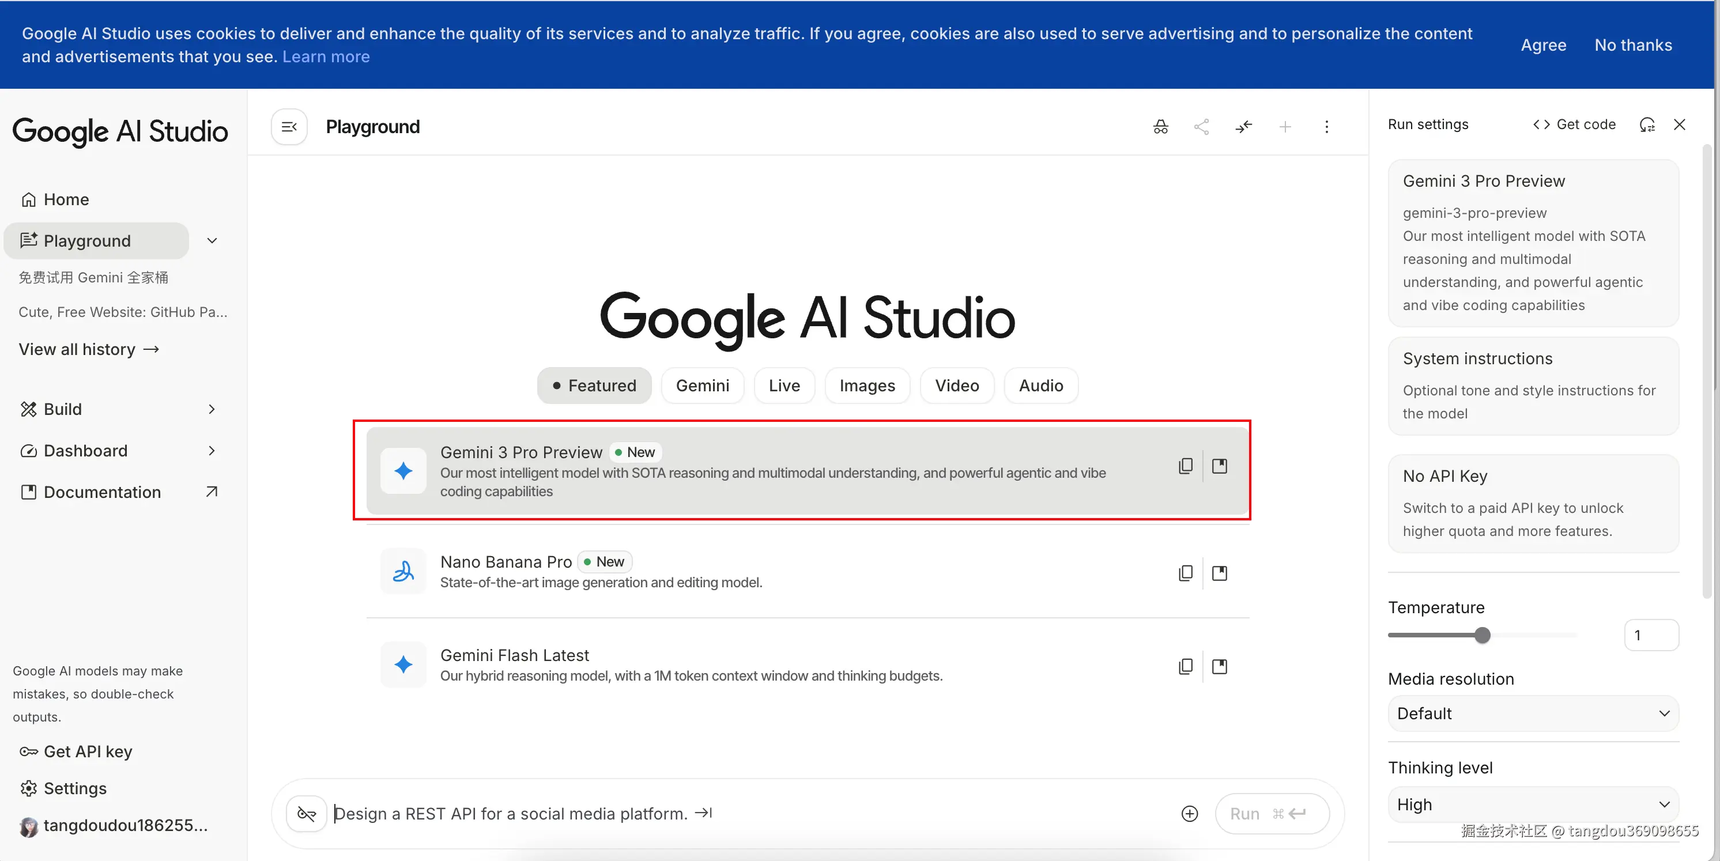The width and height of the screenshot is (1720, 861).
Task: Click the Temperature slider handle
Action: [1483, 636]
